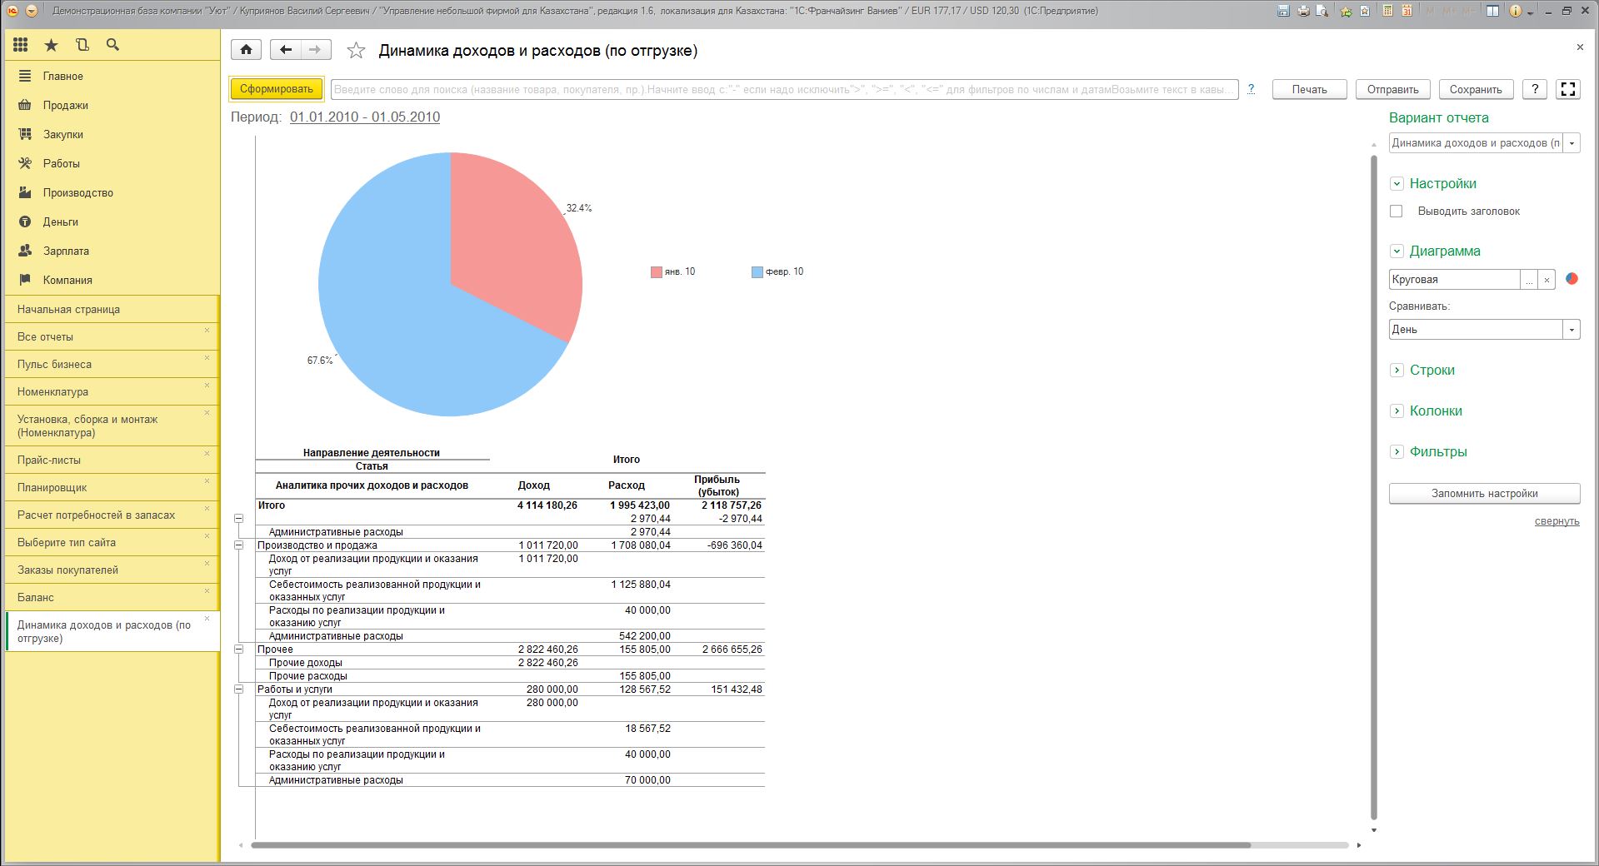Click the search magnifier icon in panel
This screenshot has height=866, width=1599.
pos(112,45)
